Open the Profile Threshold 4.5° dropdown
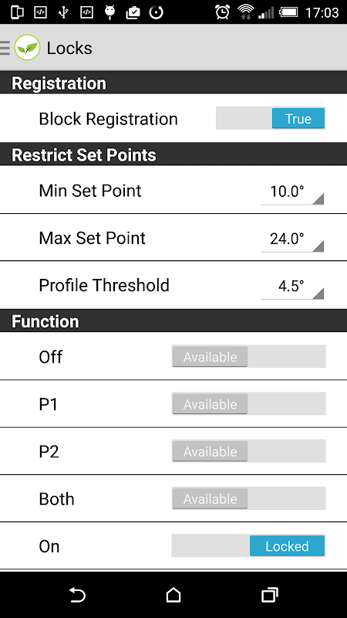The height and width of the screenshot is (618, 347). pos(292,287)
